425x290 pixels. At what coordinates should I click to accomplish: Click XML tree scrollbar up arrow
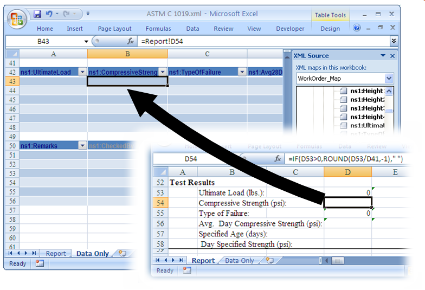[x=389, y=91]
